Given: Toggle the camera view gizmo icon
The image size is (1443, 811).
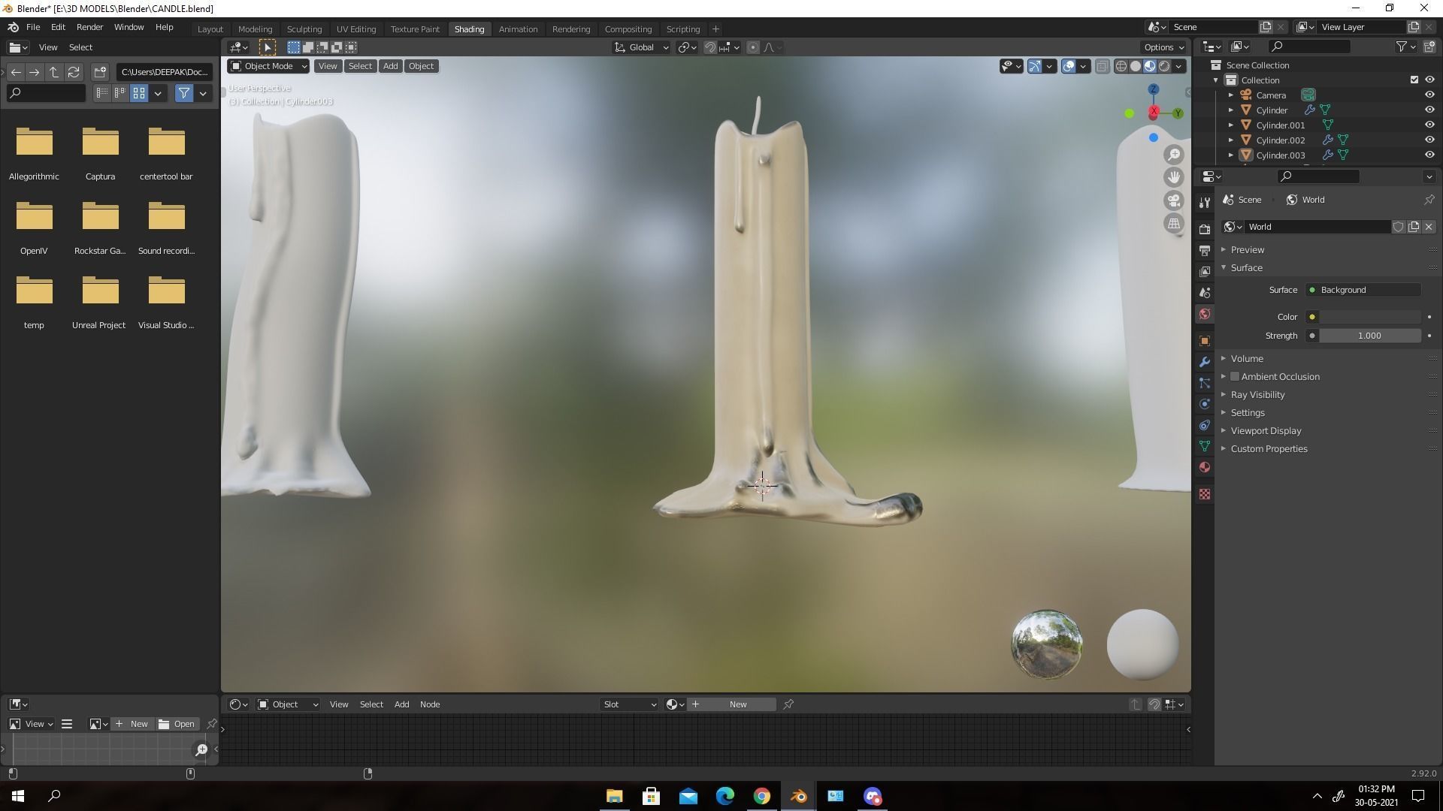Looking at the screenshot, I should [x=1174, y=200].
